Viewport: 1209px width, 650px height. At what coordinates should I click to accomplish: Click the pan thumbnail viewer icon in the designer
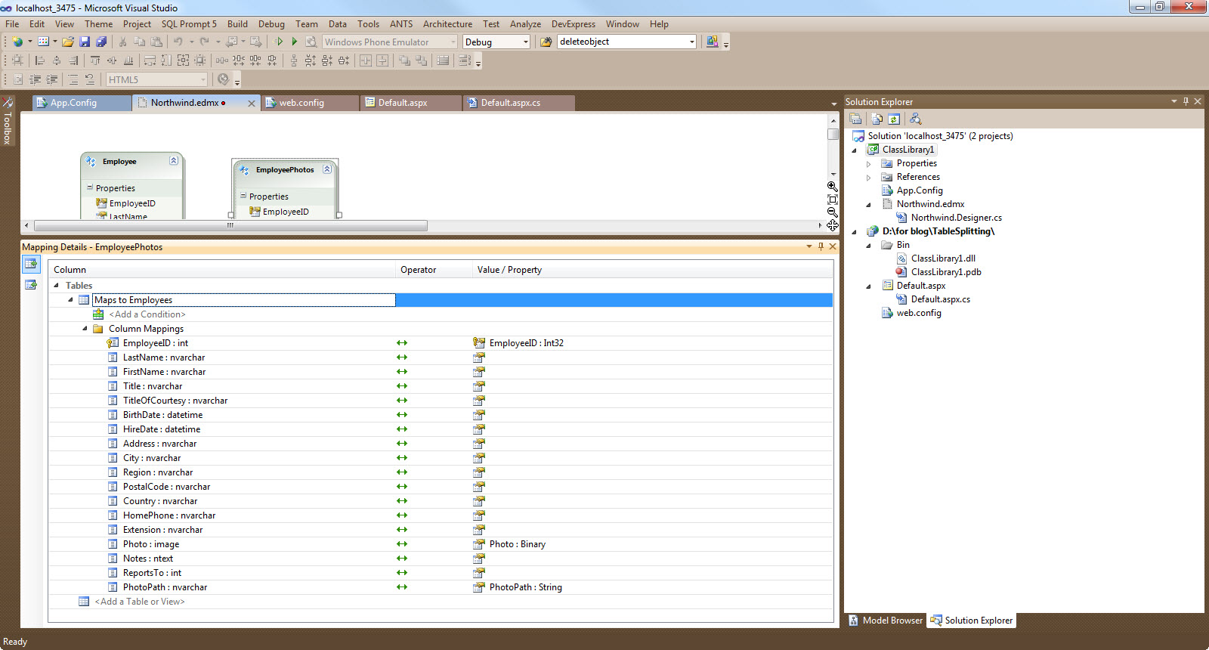click(832, 225)
